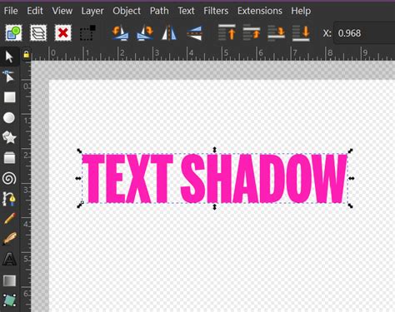
Task: Open the Text menu
Action: tap(186, 11)
